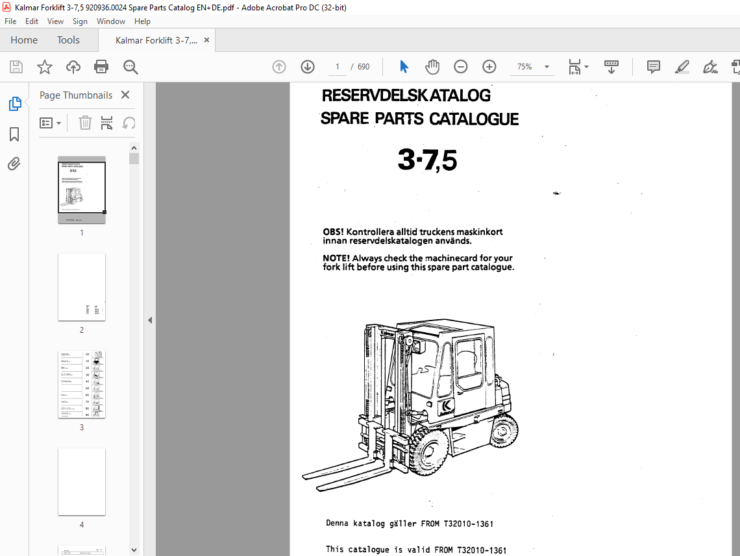Go to next page with the down arrow
This screenshot has width=740, height=556.
coord(308,67)
